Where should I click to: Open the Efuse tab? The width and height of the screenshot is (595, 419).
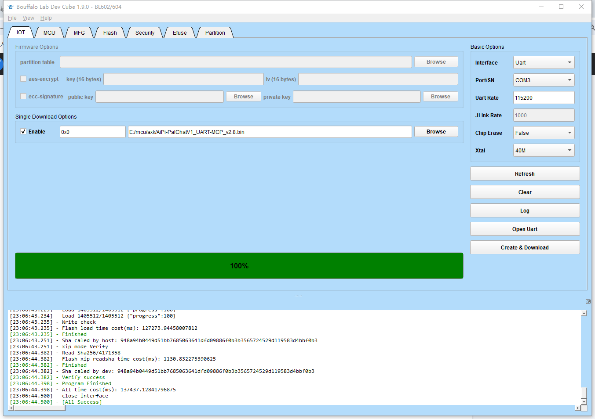(x=179, y=33)
